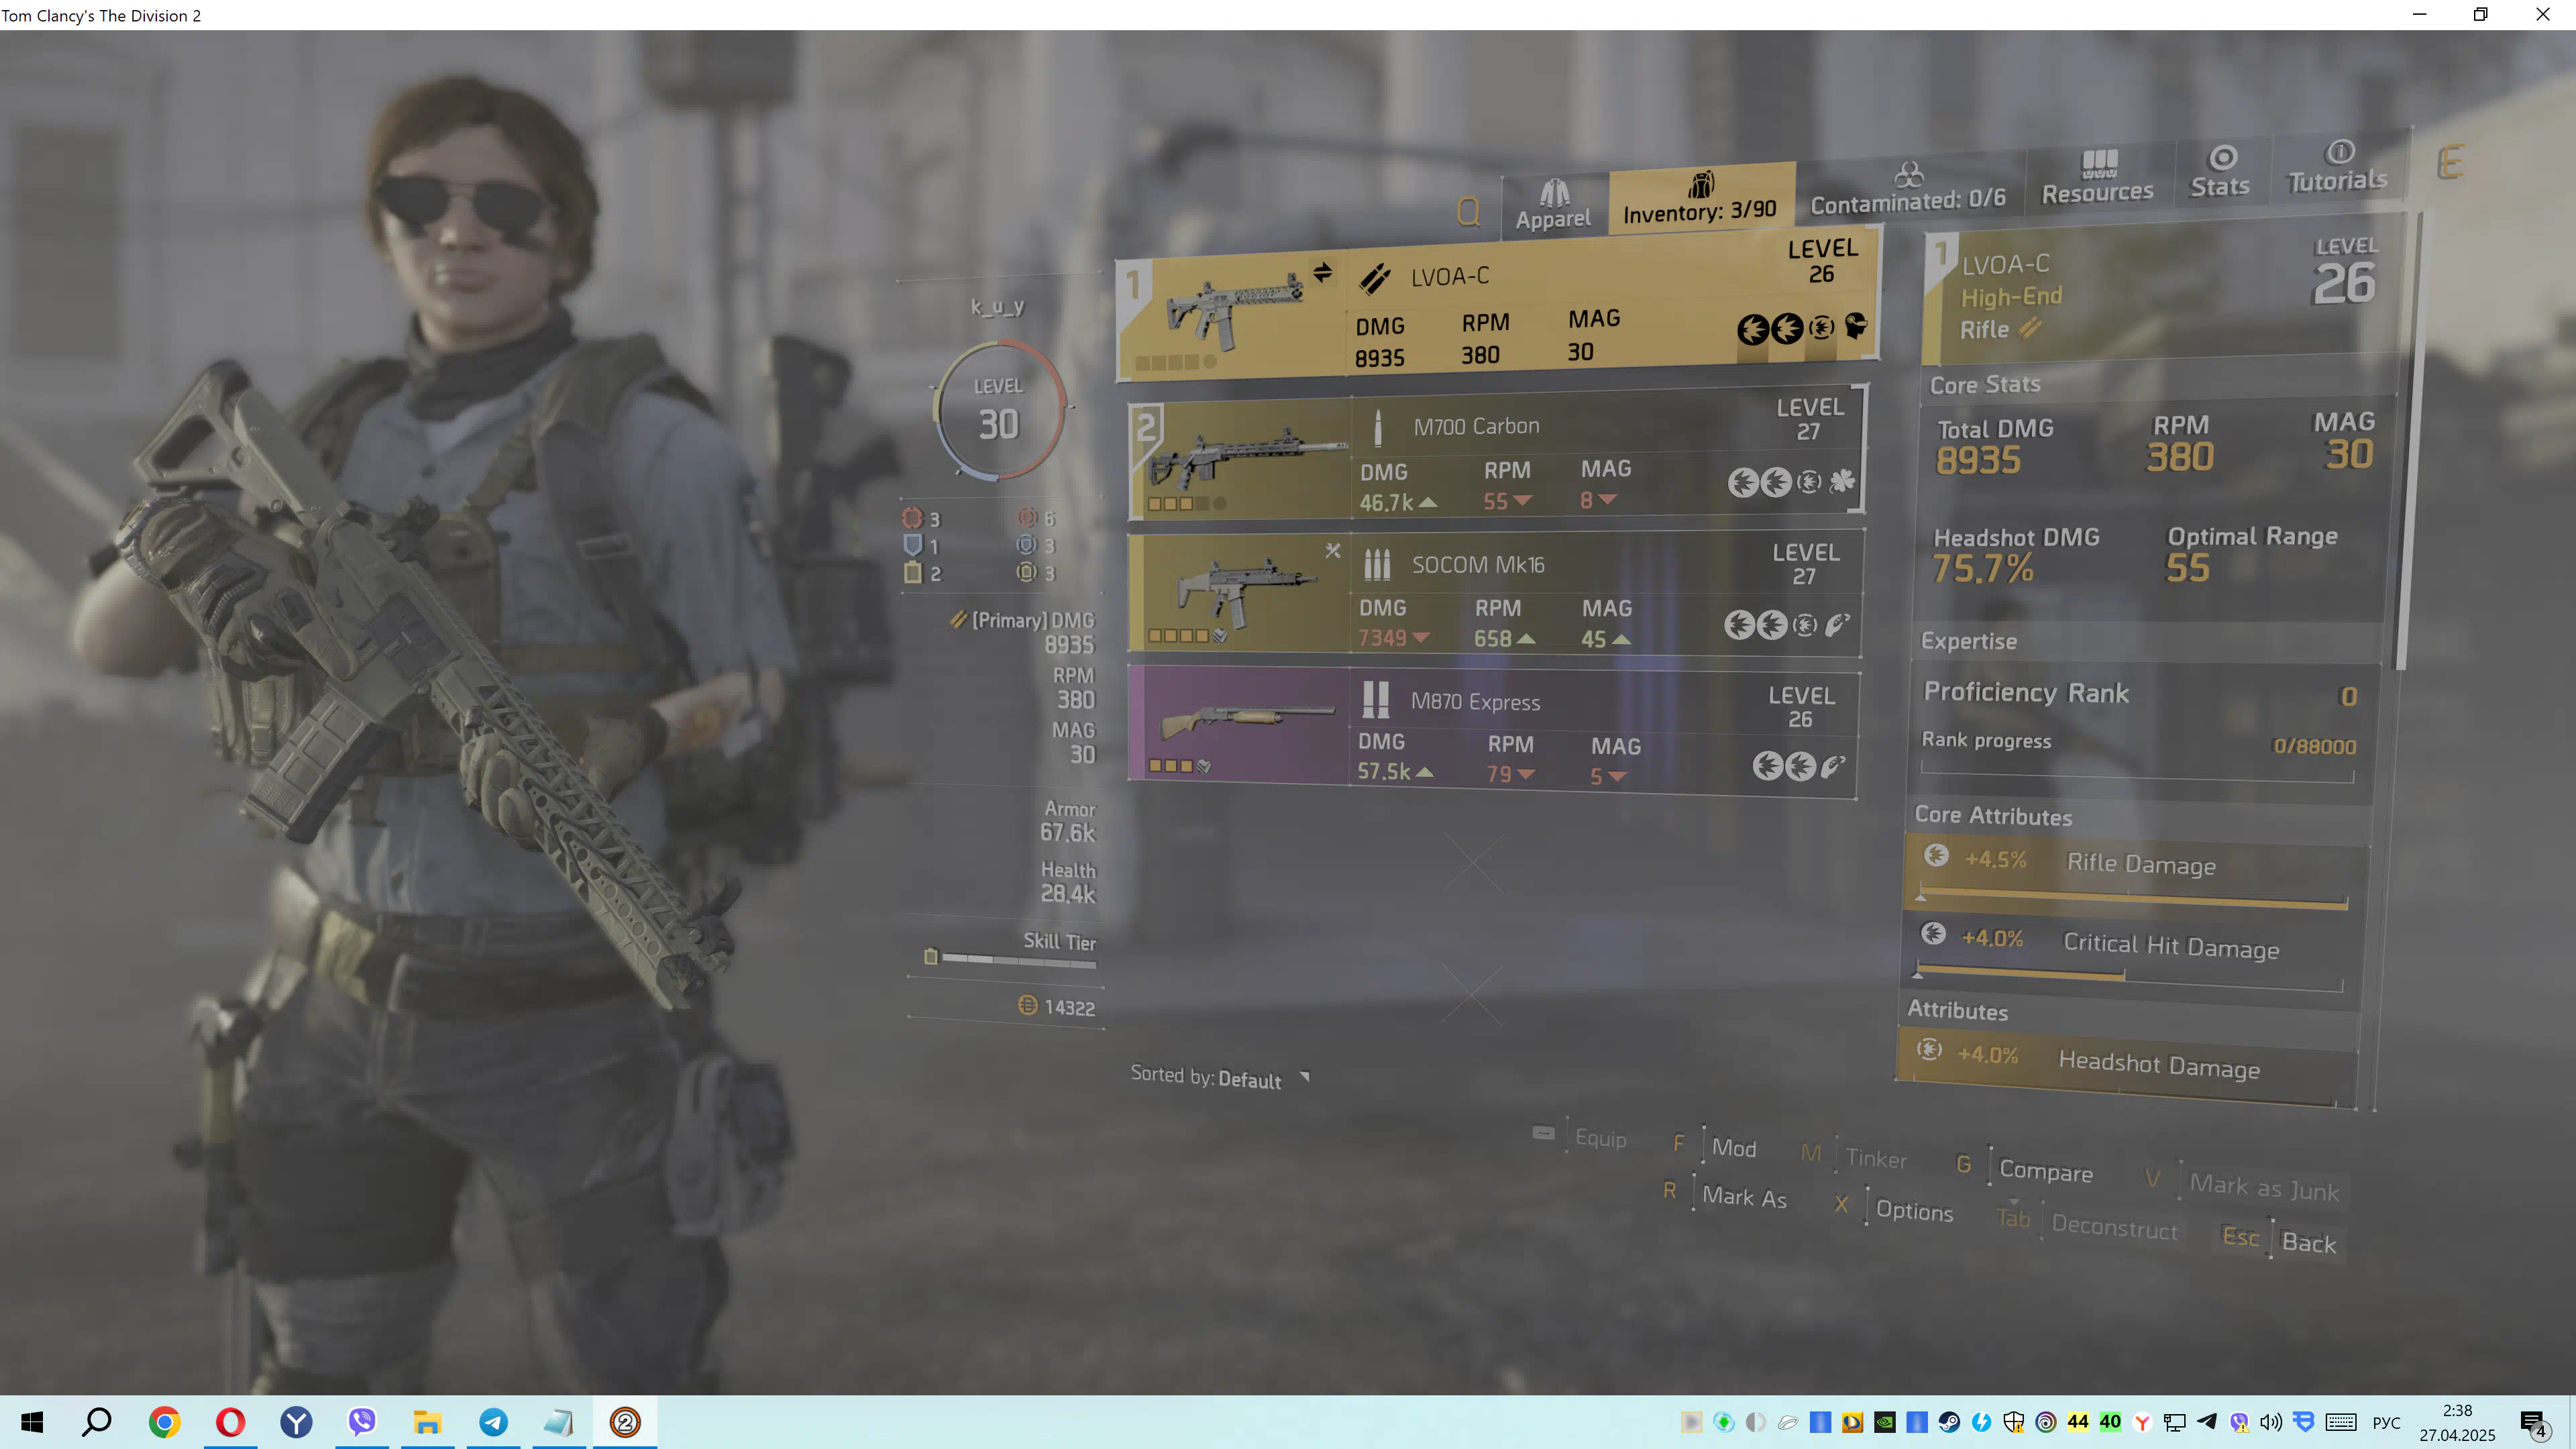The height and width of the screenshot is (1449, 2576).
Task: Click the Headshot DMG 75.7% value
Action: [x=1982, y=568]
